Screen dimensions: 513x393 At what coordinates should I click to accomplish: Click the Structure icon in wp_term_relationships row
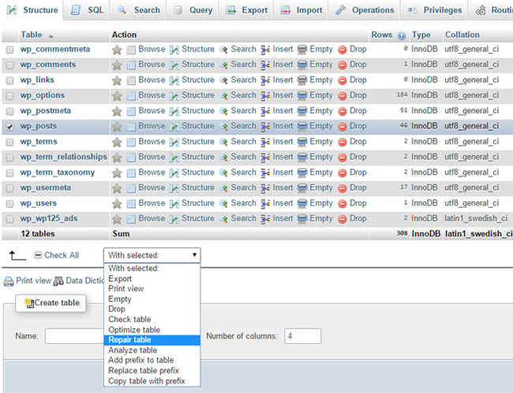click(174, 157)
